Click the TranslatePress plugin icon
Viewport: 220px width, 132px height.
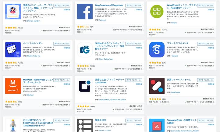coord(157,125)
